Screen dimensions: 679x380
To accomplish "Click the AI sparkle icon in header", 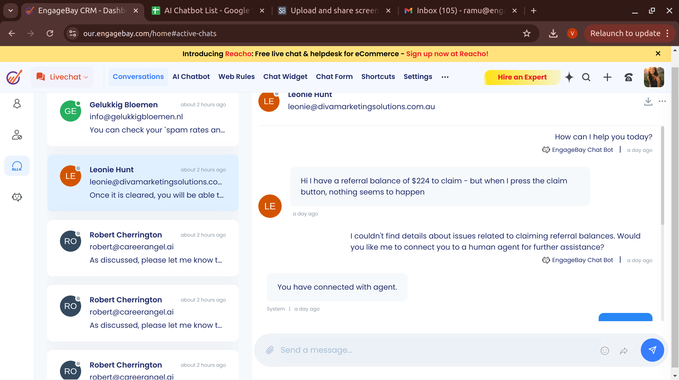I will pyautogui.click(x=569, y=77).
